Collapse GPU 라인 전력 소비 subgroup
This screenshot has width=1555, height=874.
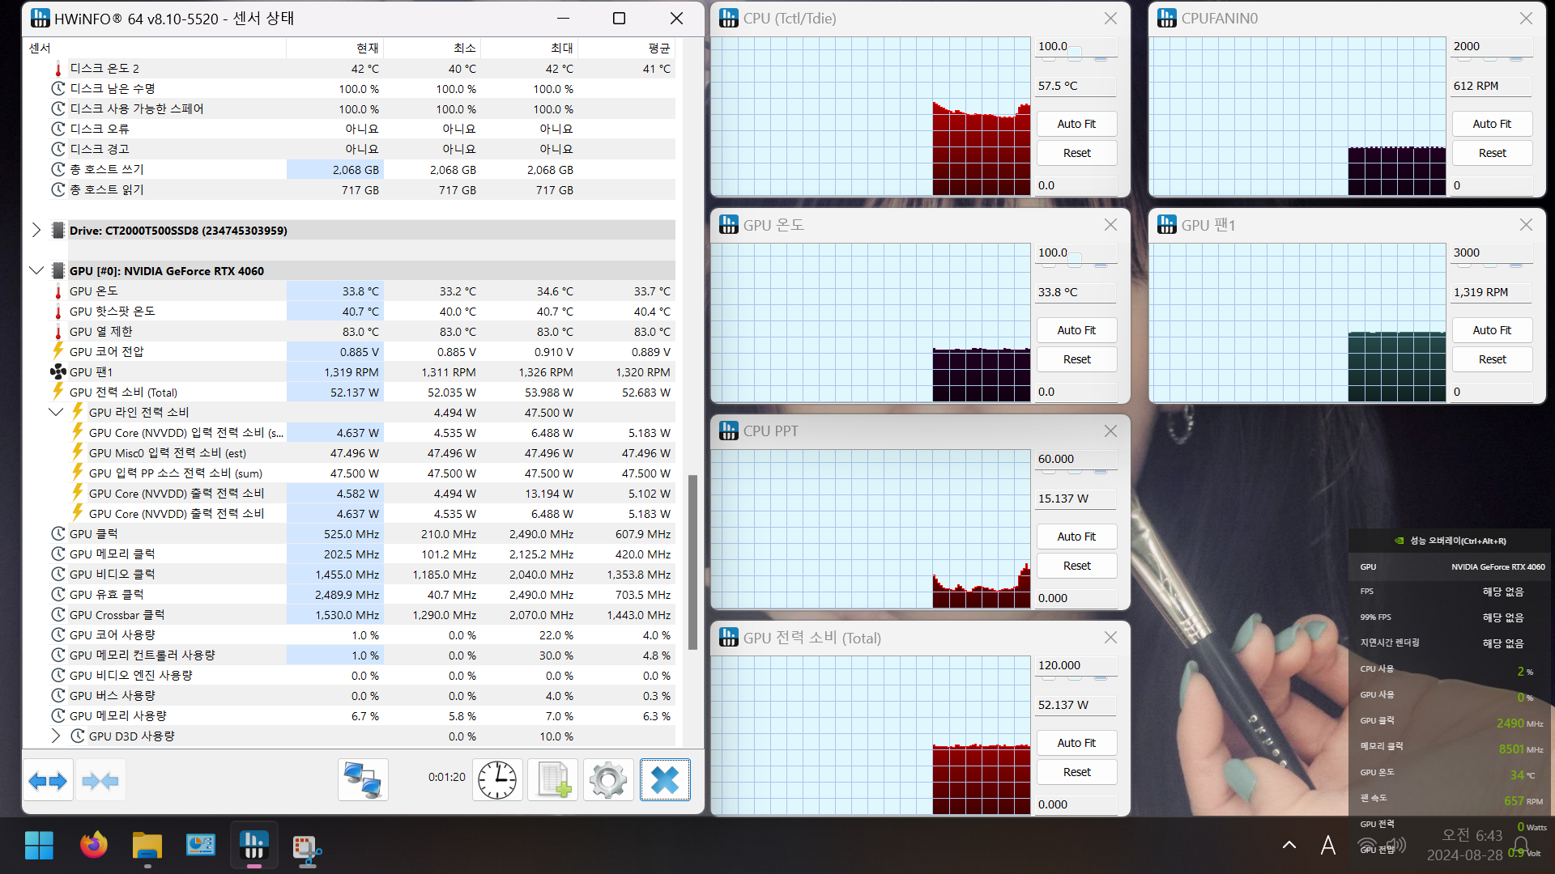point(56,412)
